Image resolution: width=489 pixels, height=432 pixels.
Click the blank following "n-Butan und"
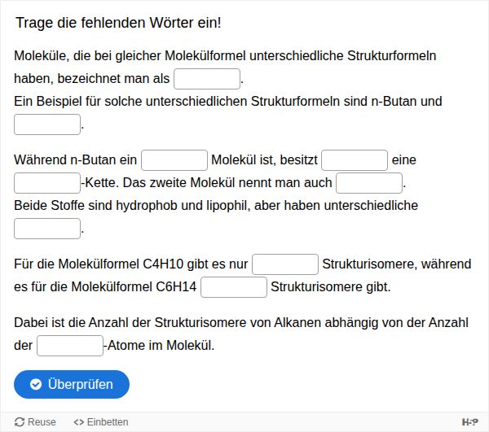(47, 124)
